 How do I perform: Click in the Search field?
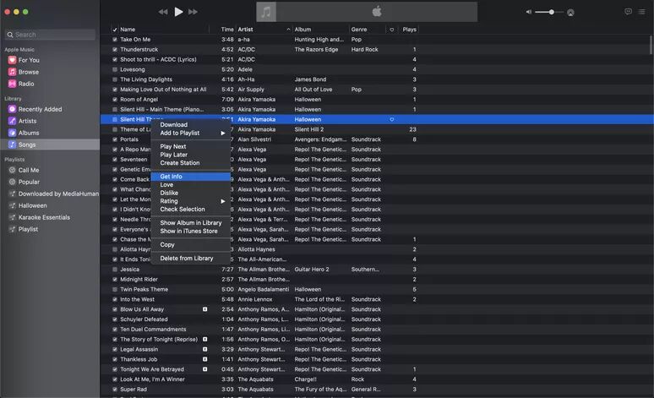point(50,35)
